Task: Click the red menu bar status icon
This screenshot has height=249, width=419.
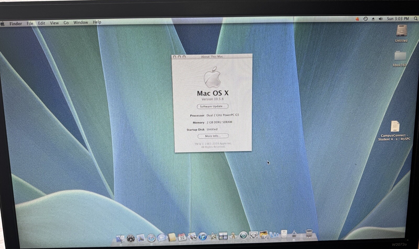Action: coord(357,19)
